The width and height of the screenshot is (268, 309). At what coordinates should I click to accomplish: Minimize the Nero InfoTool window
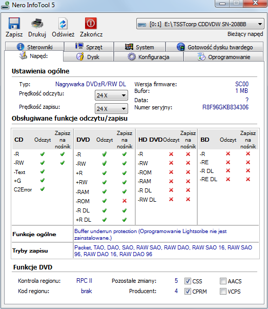pyautogui.click(x=222, y=4)
